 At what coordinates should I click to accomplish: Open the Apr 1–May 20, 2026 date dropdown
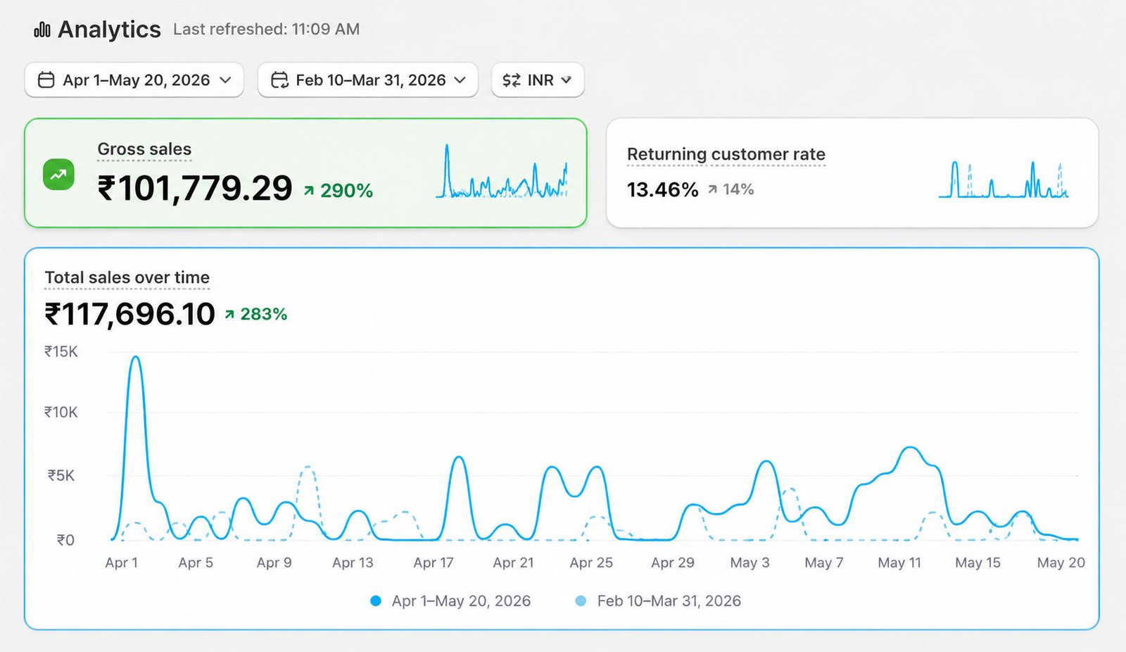[134, 80]
